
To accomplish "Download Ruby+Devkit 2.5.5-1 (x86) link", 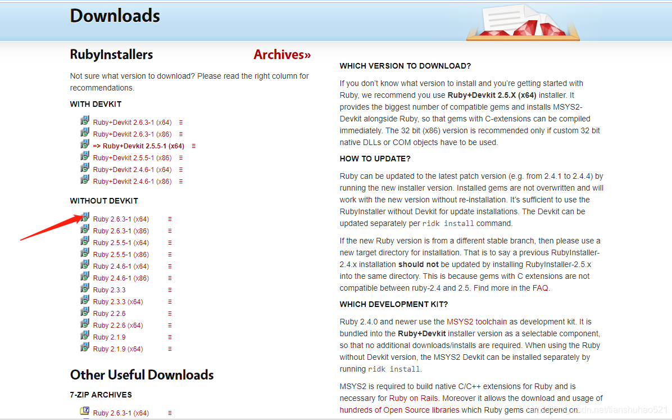I will tap(132, 158).
